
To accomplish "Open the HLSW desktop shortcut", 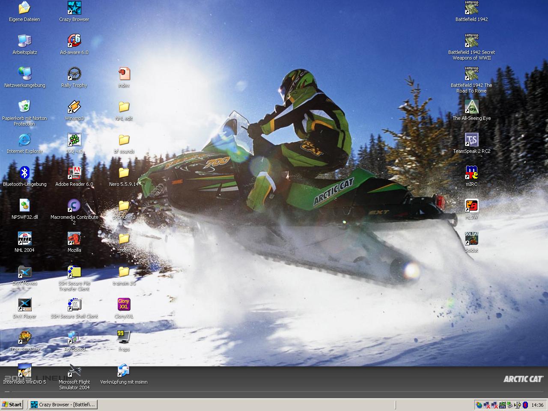I will pyautogui.click(x=472, y=205).
